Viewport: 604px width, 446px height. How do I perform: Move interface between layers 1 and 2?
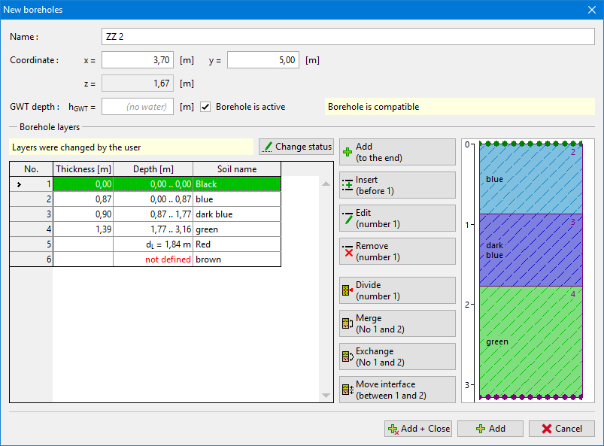[397, 390]
